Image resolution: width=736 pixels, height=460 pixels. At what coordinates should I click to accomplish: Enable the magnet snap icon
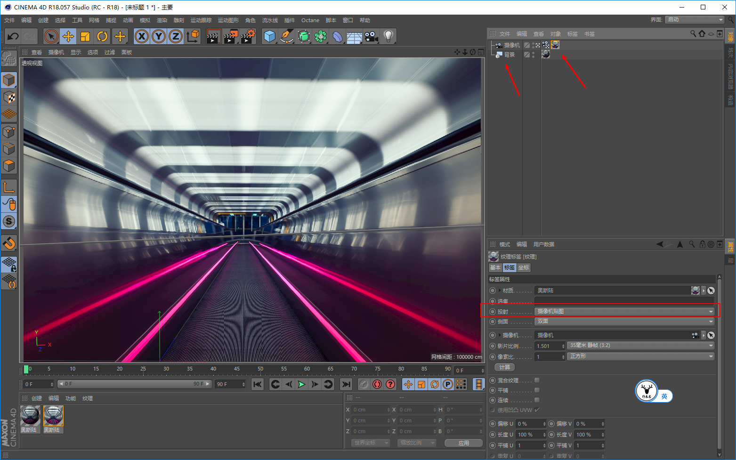[9, 243]
